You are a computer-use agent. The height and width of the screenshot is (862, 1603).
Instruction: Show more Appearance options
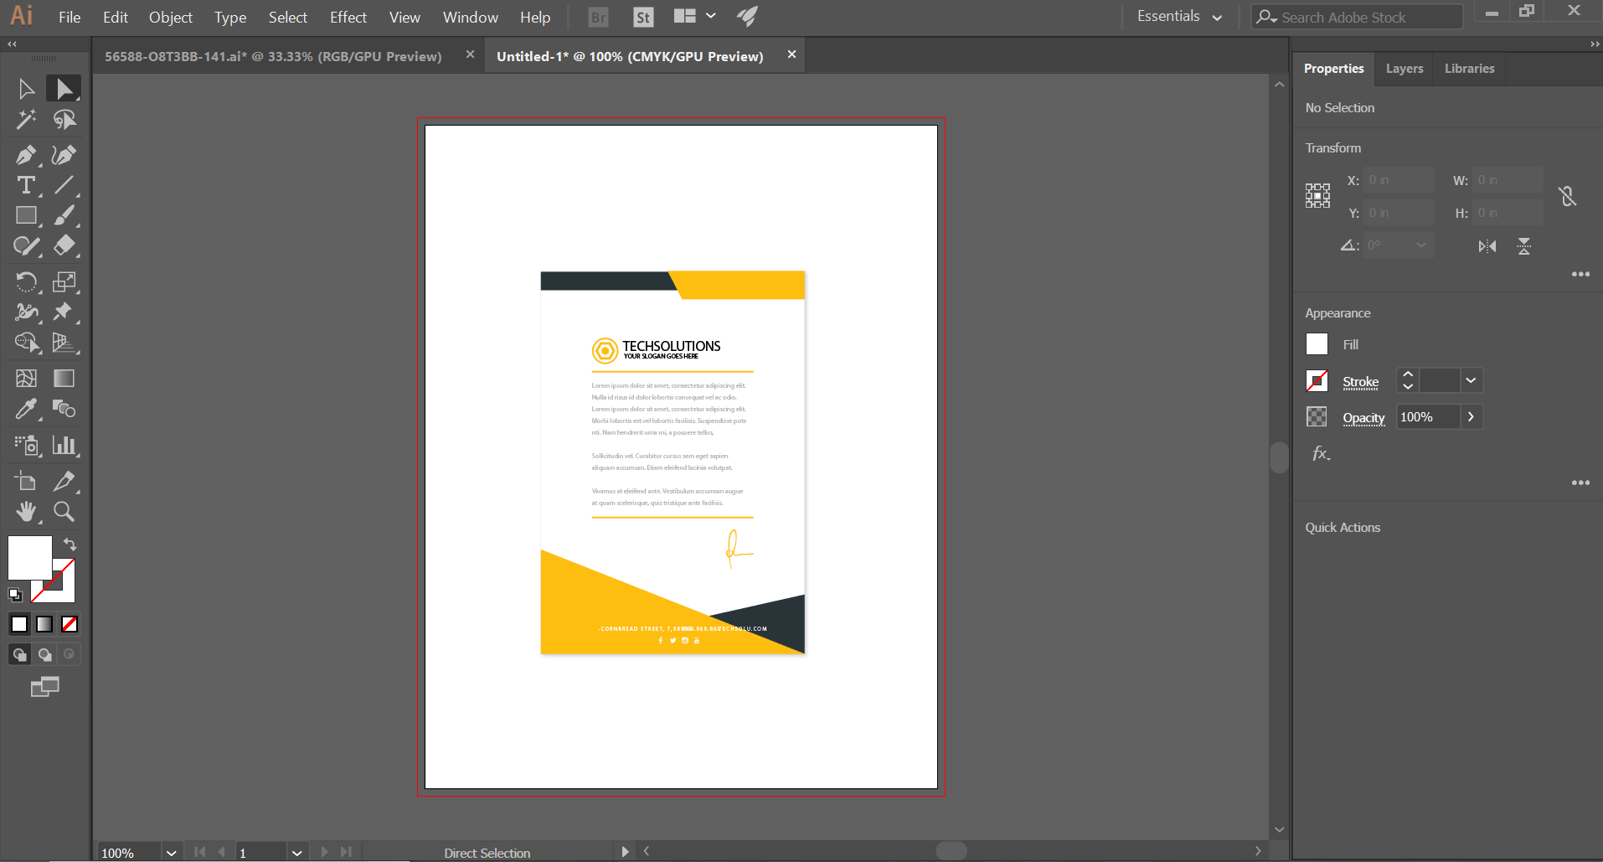1580,483
